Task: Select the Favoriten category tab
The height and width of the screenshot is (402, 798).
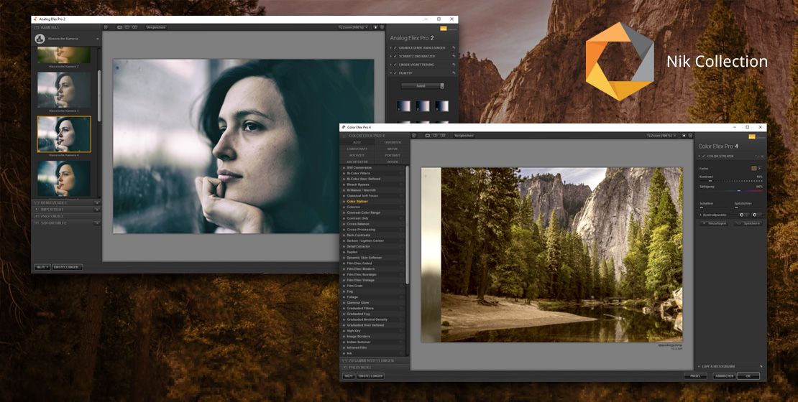Action: coord(393,142)
